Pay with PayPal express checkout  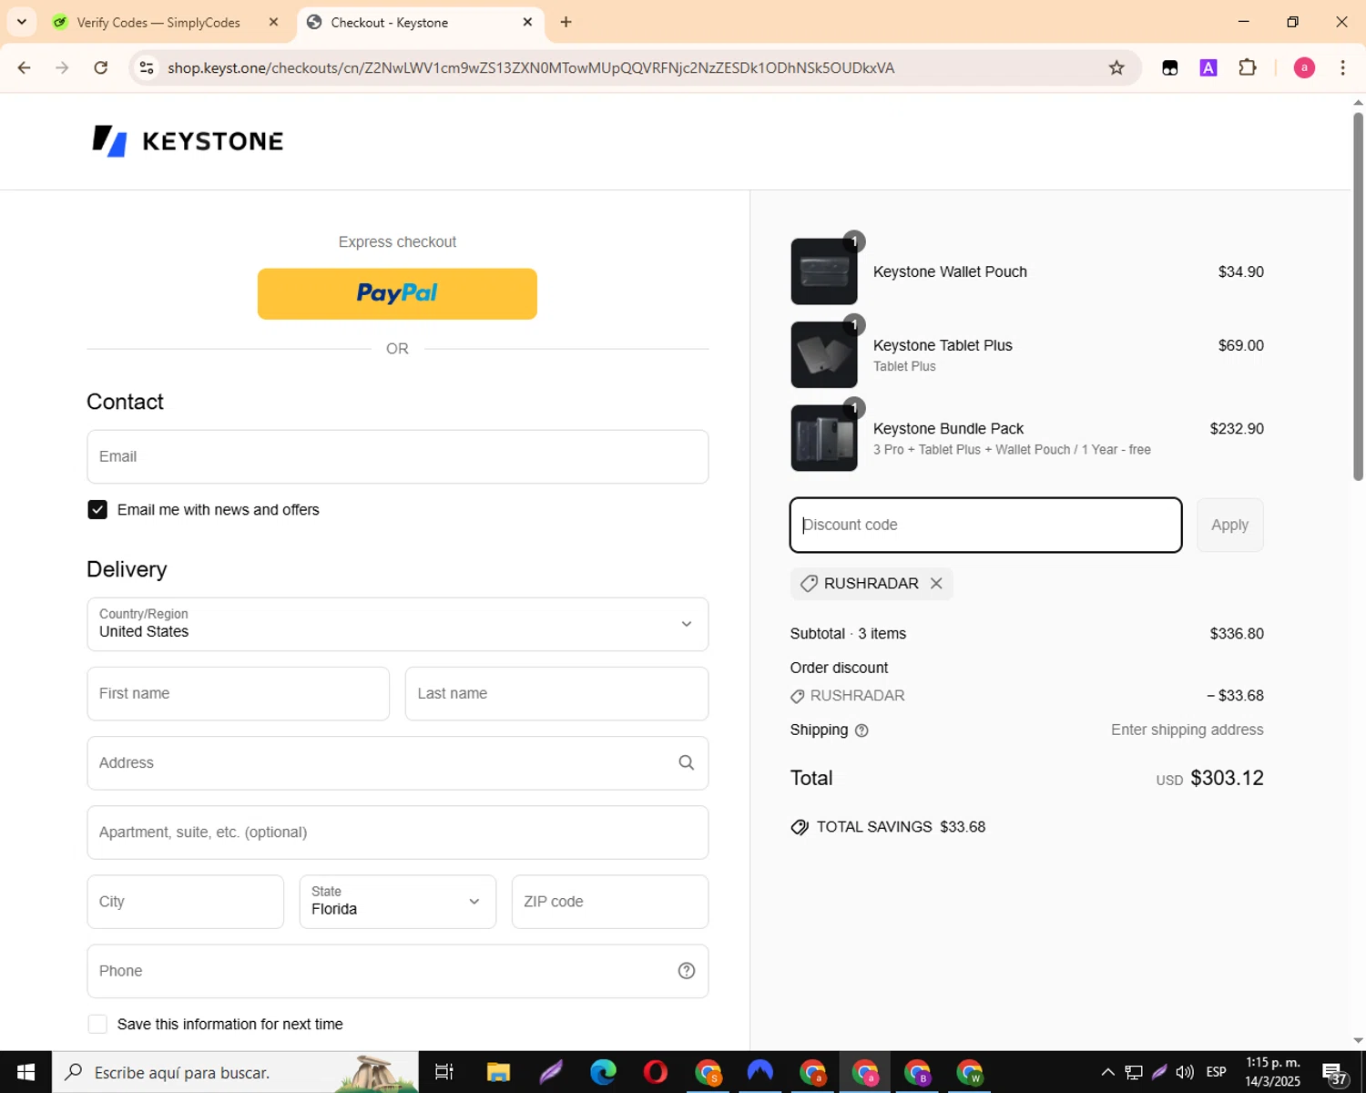397,293
